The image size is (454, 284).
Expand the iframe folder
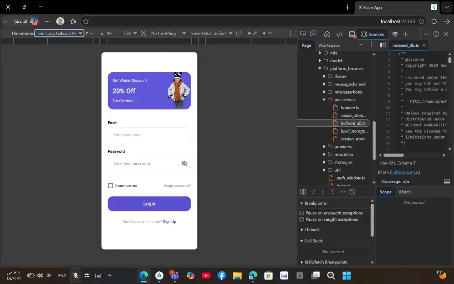(324, 76)
